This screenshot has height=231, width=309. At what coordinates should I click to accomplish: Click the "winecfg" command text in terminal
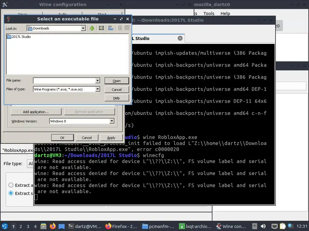click(153, 155)
